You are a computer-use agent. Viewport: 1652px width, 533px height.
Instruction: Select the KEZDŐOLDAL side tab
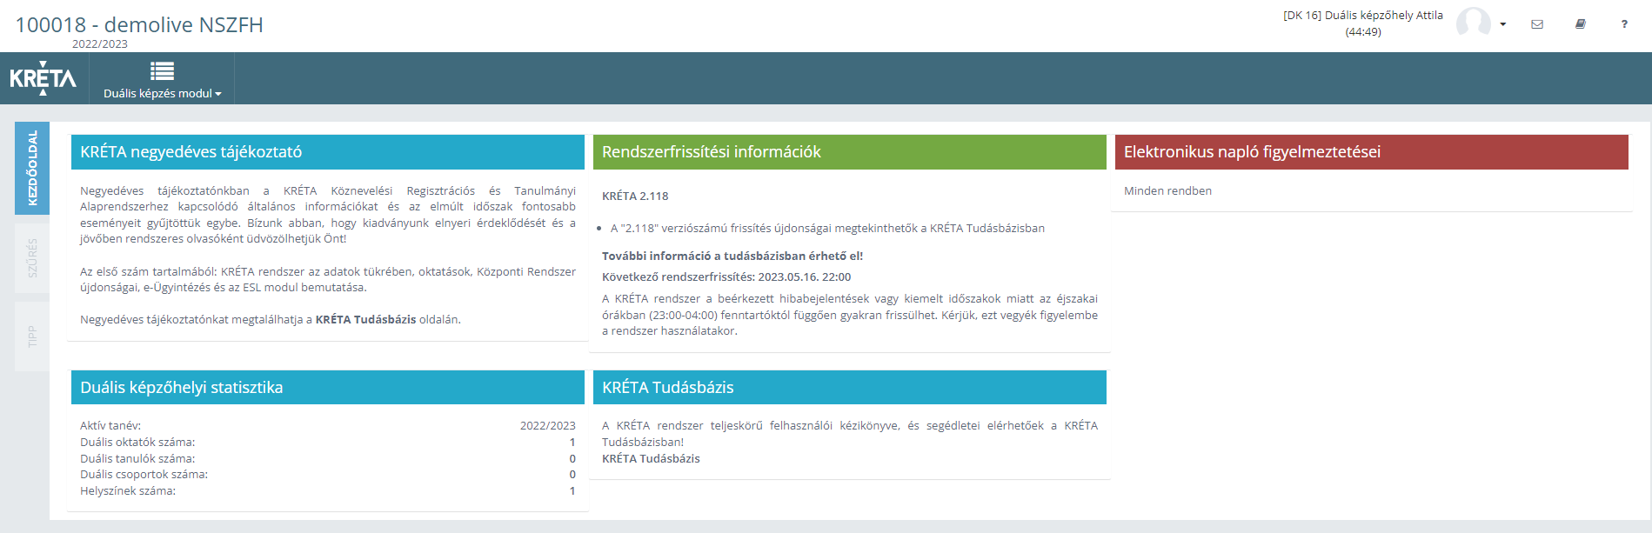point(32,168)
